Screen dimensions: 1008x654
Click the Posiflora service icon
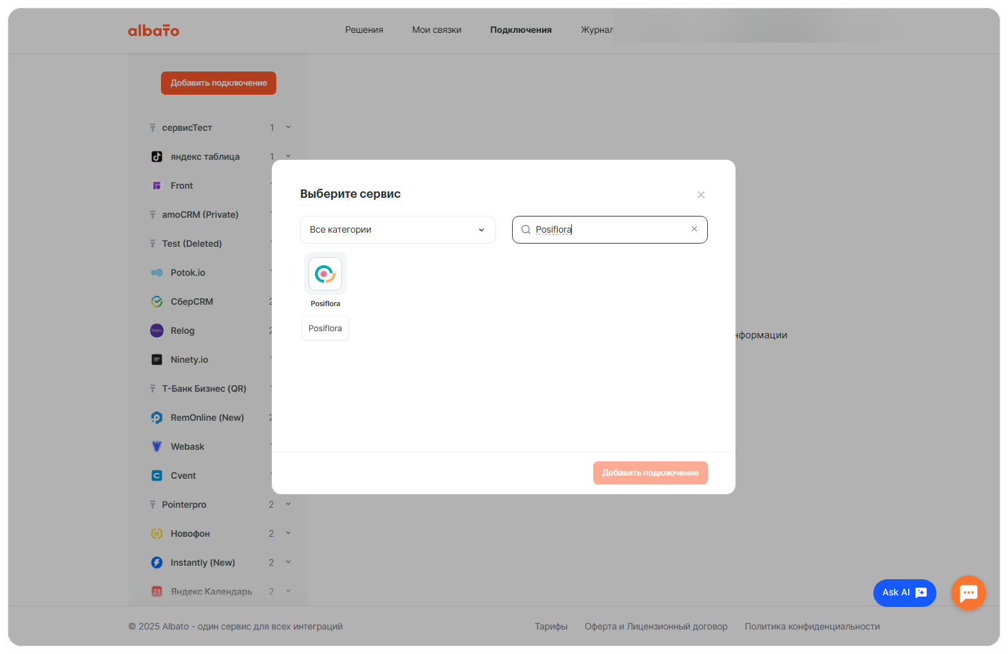[325, 274]
